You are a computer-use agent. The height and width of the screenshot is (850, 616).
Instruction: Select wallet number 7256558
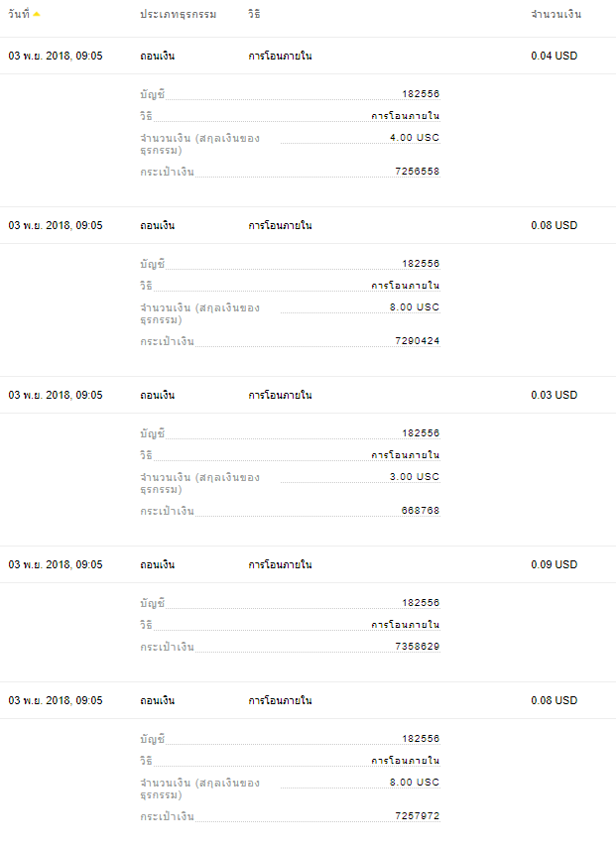coord(417,172)
